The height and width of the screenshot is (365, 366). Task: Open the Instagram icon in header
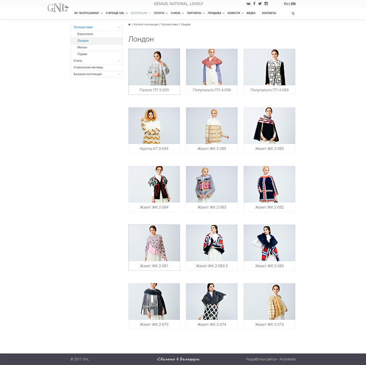coord(266,4)
